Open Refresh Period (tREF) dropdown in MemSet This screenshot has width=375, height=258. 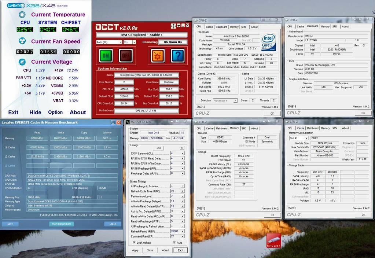click(183, 231)
